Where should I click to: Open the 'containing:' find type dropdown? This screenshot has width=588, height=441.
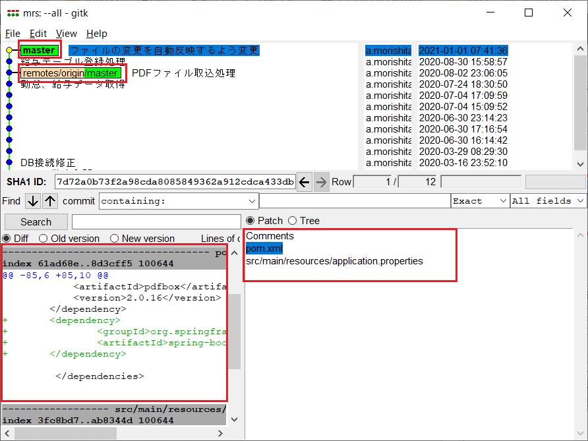(x=179, y=201)
